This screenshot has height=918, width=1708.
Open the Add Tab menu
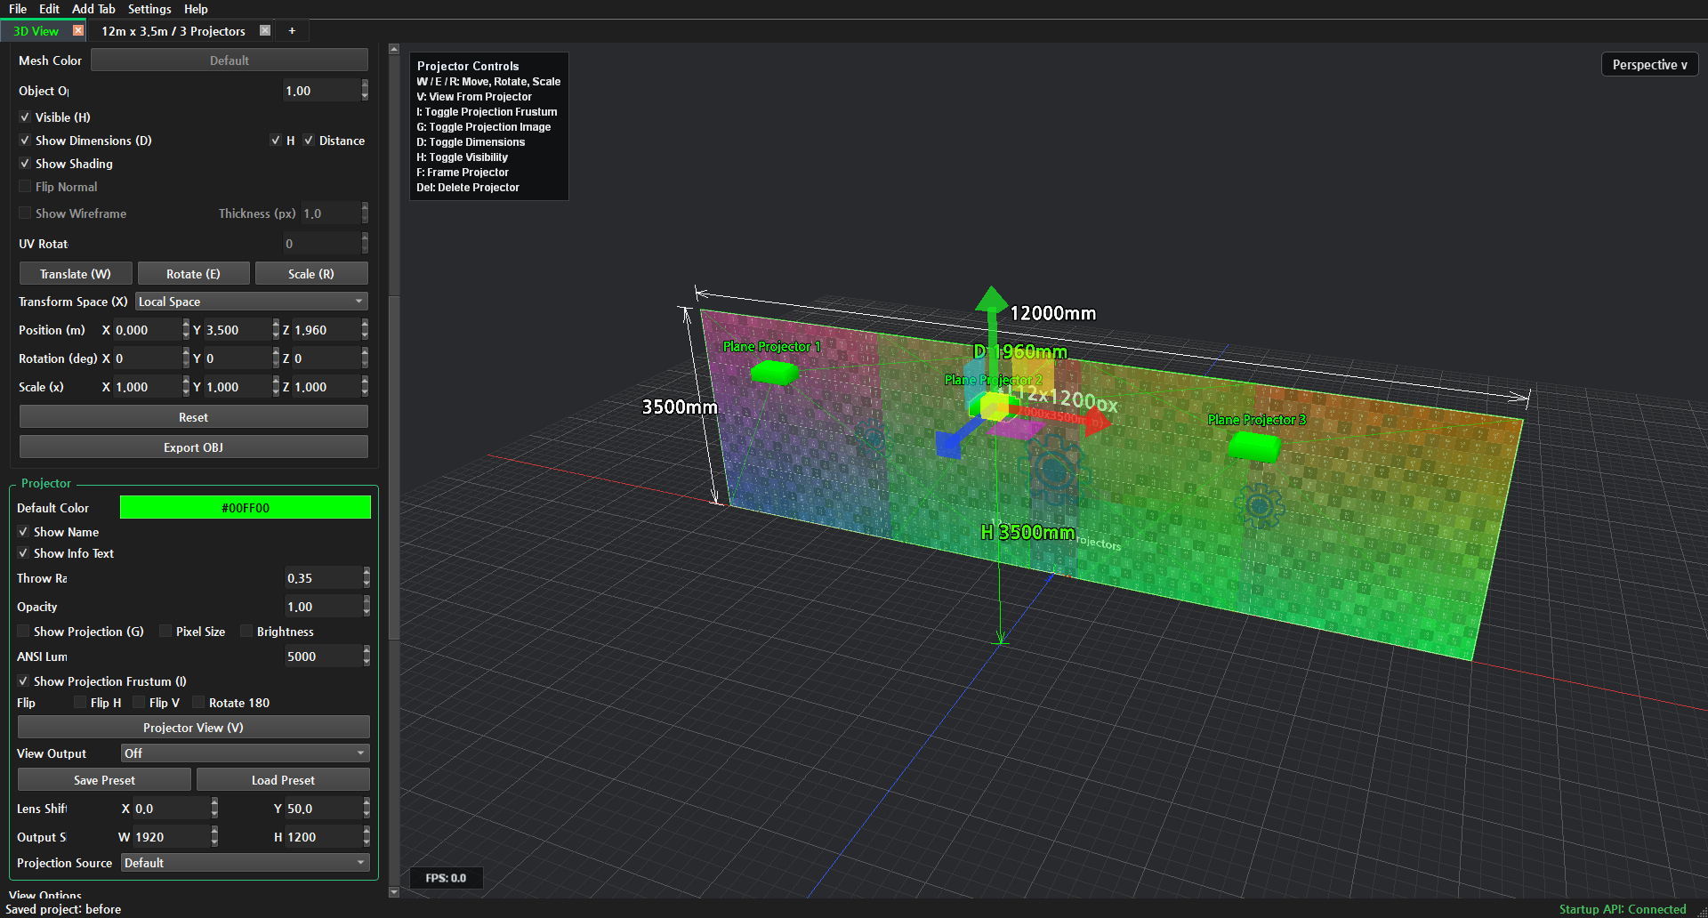pos(93,9)
